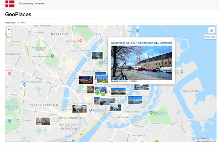This screenshot has height=152, width=221.
Task: Click the Leaflet attribution link
Action: click(198, 141)
